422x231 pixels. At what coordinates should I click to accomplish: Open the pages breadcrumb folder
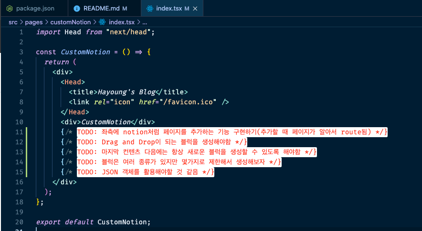33,22
